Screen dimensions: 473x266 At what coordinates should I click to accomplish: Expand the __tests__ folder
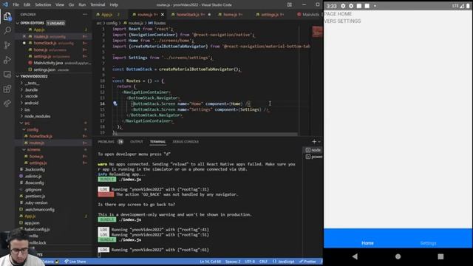tap(32, 83)
